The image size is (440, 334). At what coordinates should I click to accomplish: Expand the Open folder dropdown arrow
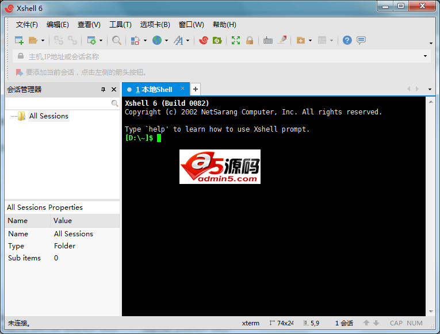pyautogui.click(x=43, y=41)
